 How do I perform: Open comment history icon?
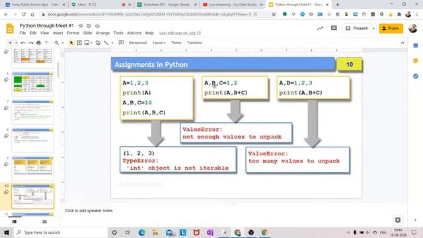[334, 28]
